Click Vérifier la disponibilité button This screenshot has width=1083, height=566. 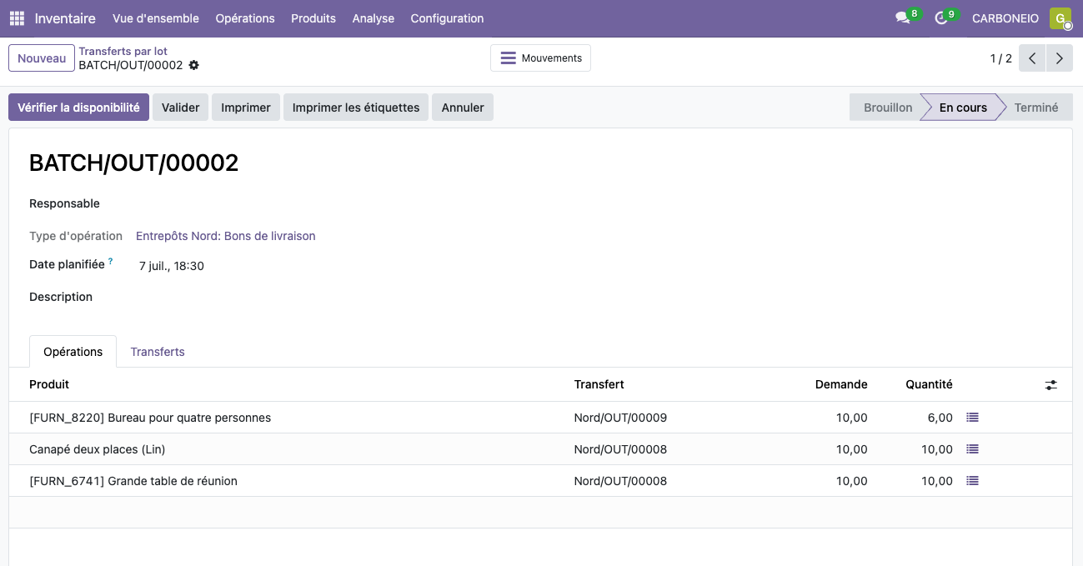(x=78, y=108)
